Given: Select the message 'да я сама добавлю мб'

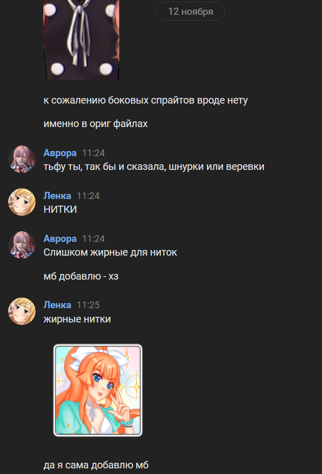Looking at the screenshot, I should [x=96, y=465].
